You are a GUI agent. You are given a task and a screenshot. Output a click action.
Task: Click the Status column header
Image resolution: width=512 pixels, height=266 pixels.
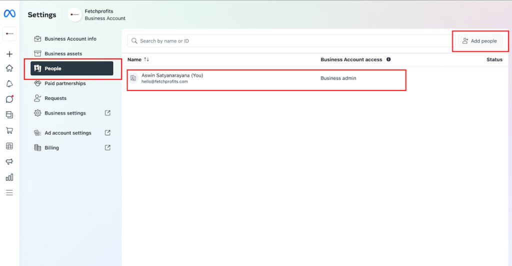tap(494, 59)
